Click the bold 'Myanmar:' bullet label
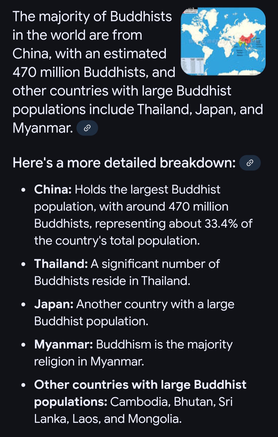This screenshot has width=278, height=437. [64, 345]
